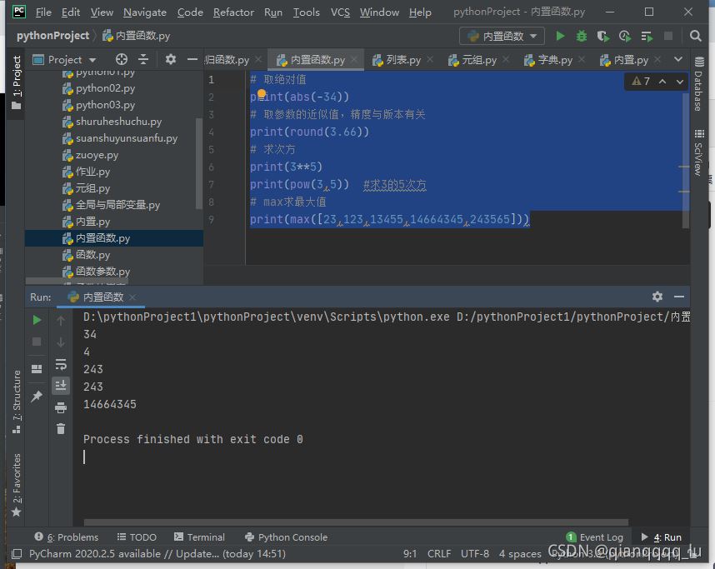Click the green Run button in top toolbar

[560, 36]
